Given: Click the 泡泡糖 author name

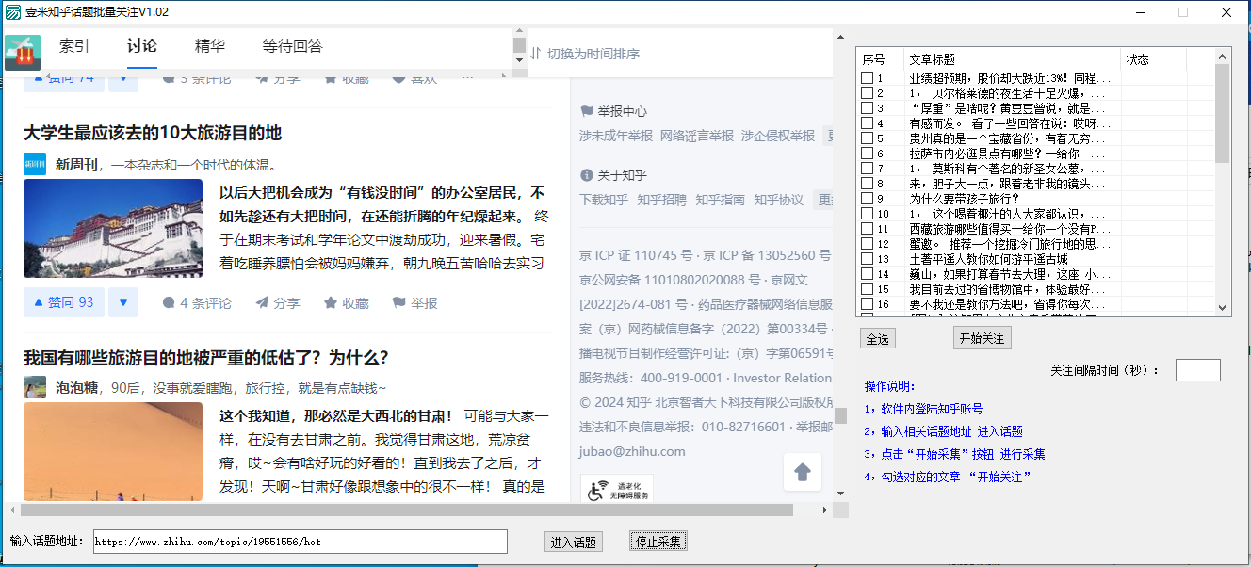Looking at the screenshot, I should 76,388.
